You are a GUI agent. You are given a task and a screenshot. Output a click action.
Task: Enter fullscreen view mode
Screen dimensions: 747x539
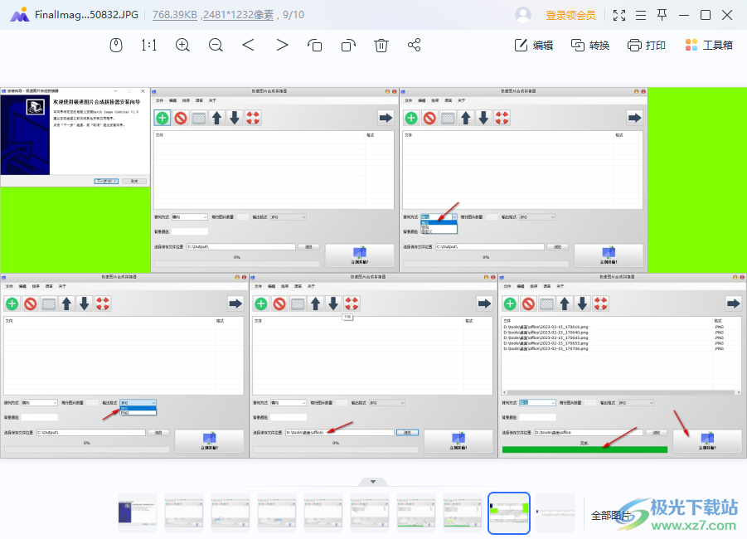click(x=619, y=15)
